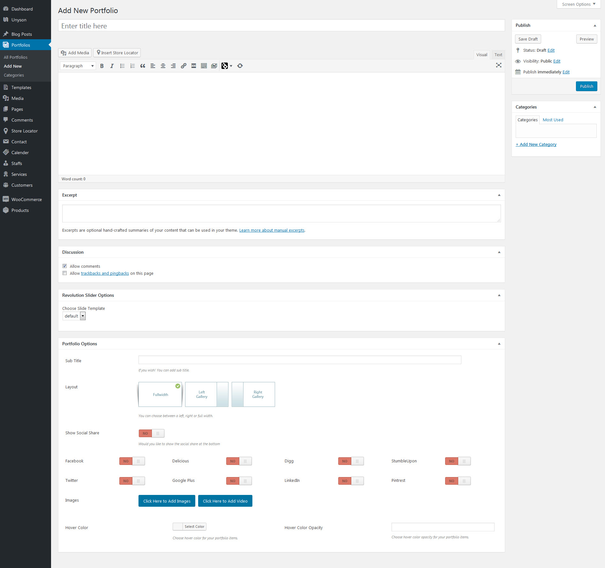This screenshot has height=568, width=605.
Task: Open the Most Used categories tab
Action: tap(553, 120)
